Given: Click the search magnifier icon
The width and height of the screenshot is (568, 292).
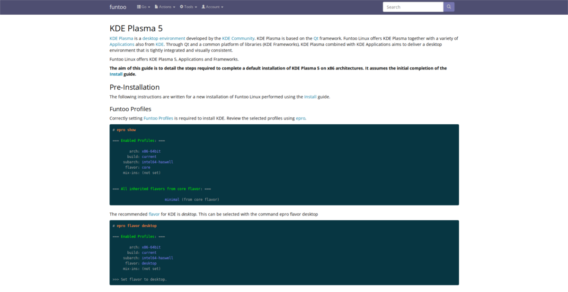Looking at the screenshot, I should click(x=448, y=7).
